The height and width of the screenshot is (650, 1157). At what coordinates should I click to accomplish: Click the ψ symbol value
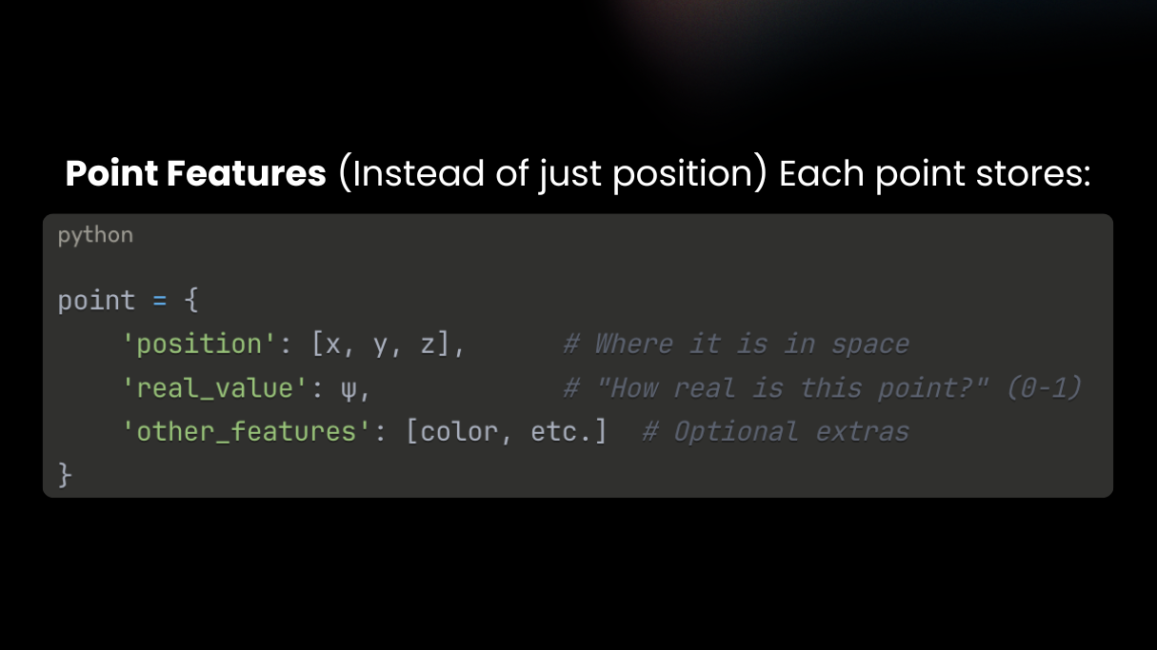(348, 388)
